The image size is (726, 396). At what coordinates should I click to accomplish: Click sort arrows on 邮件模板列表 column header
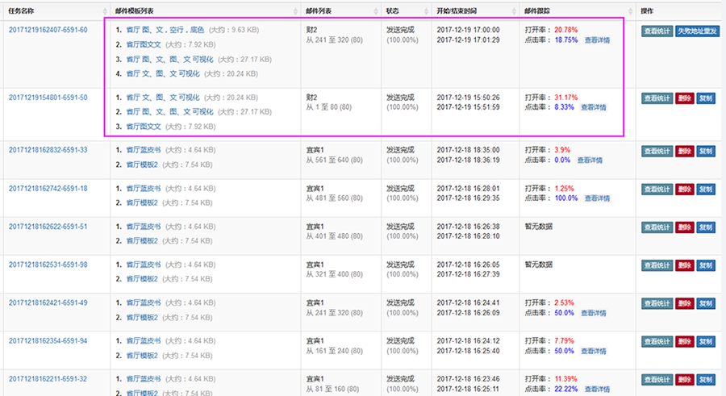[x=294, y=10]
